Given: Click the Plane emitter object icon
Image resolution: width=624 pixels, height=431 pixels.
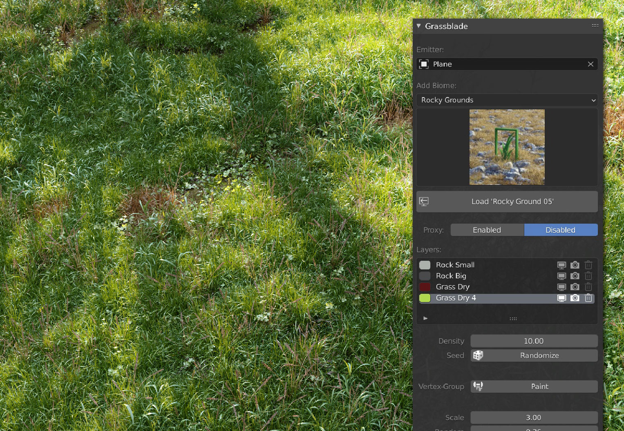Looking at the screenshot, I should point(424,64).
